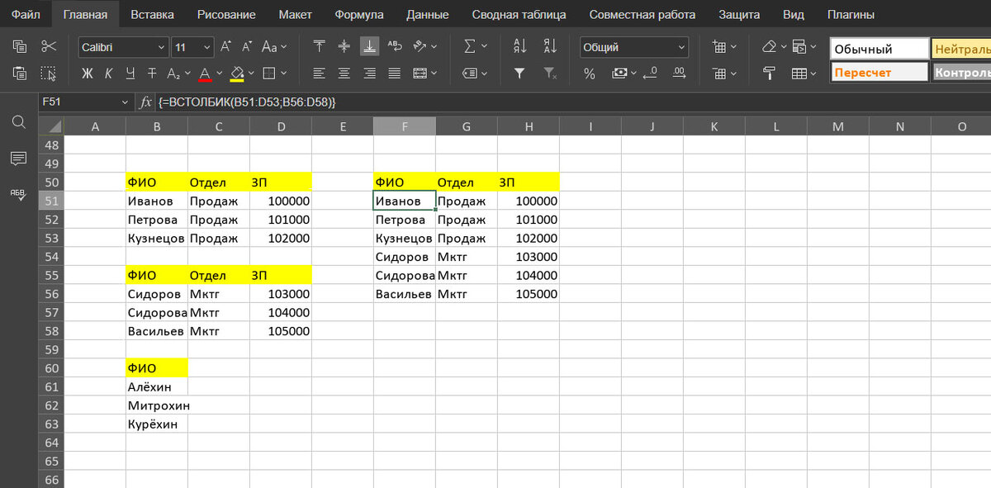991x488 pixels.
Task: Toggle wrap text
Action: [395, 47]
